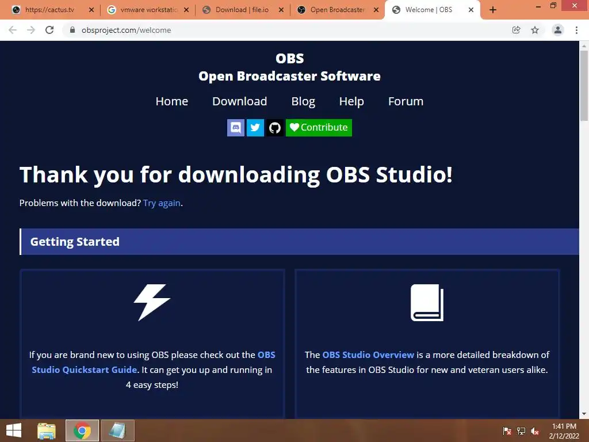
Task: Click the taskbar clock and date
Action: [564, 431]
